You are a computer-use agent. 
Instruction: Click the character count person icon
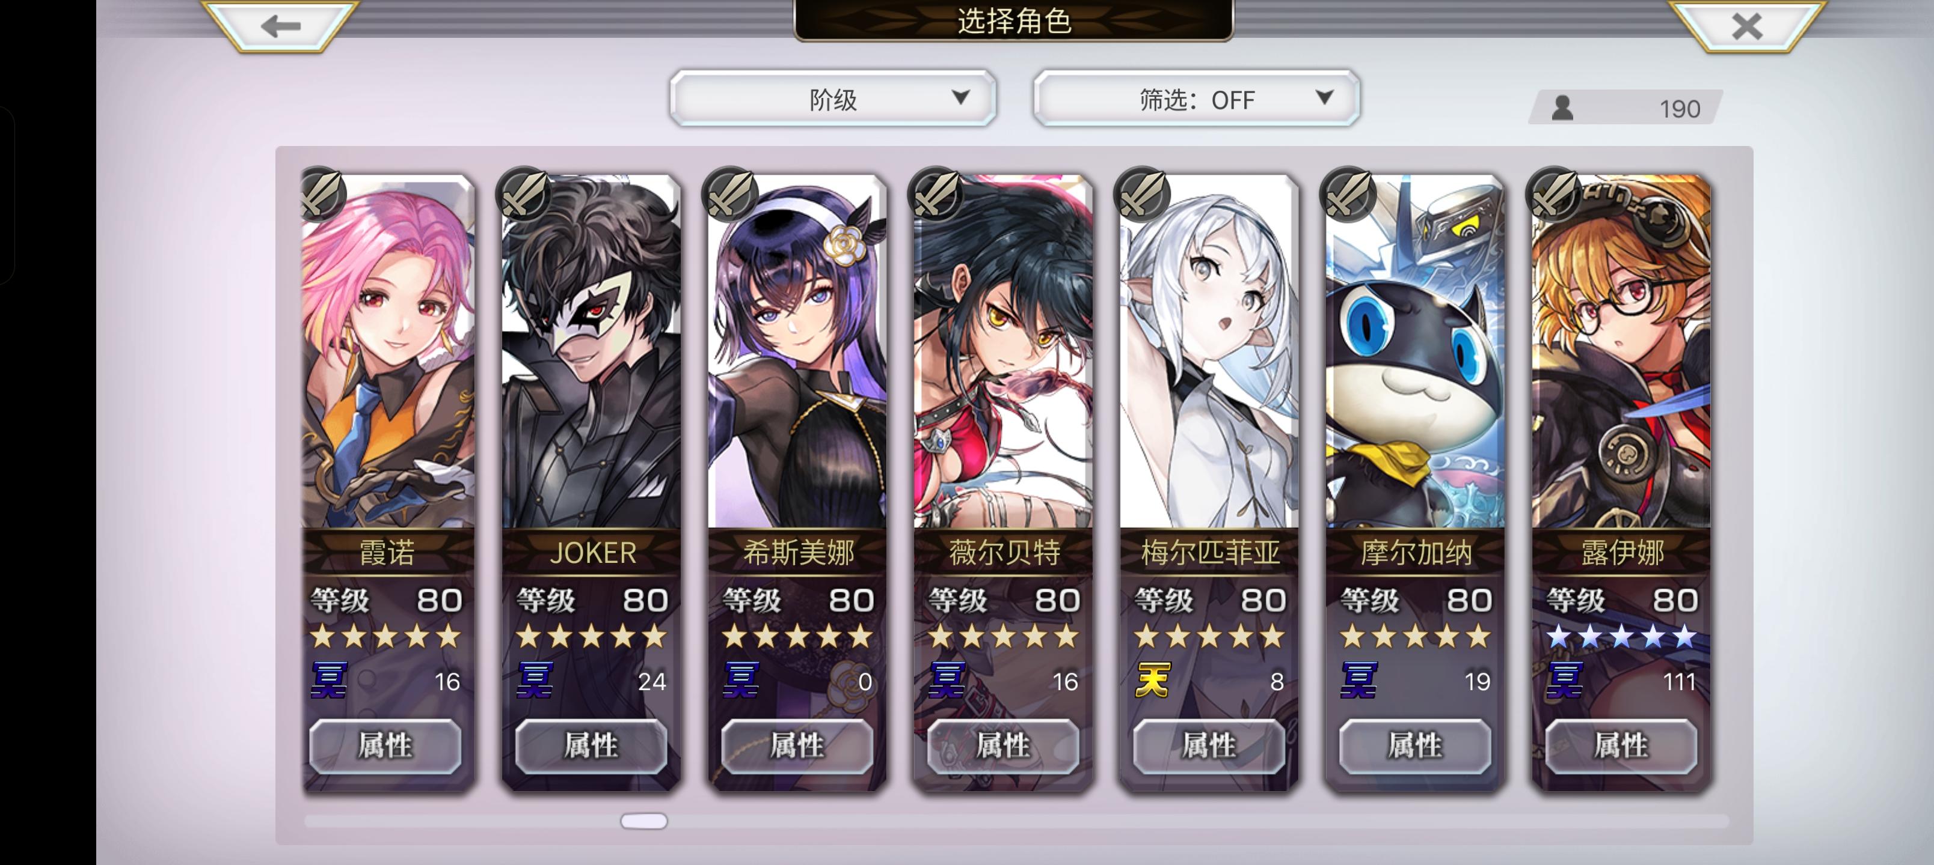coord(1562,108)
